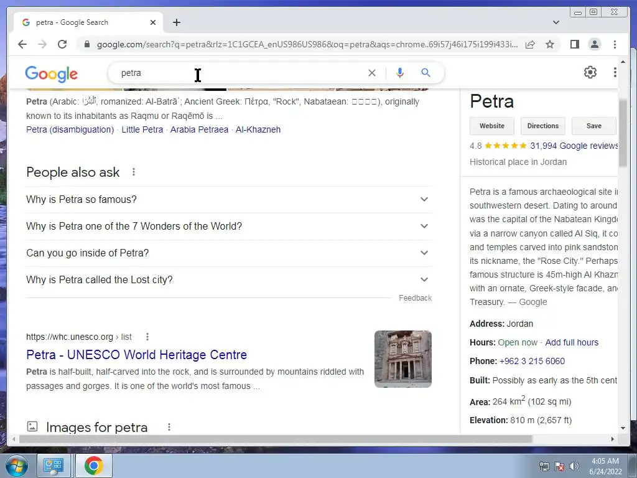Click the Feedback link

pos(415,298)
